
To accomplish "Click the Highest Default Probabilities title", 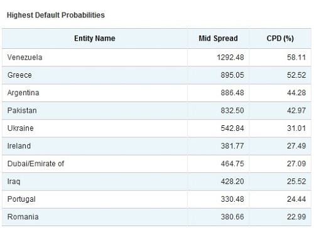I will tap(56, 15).
